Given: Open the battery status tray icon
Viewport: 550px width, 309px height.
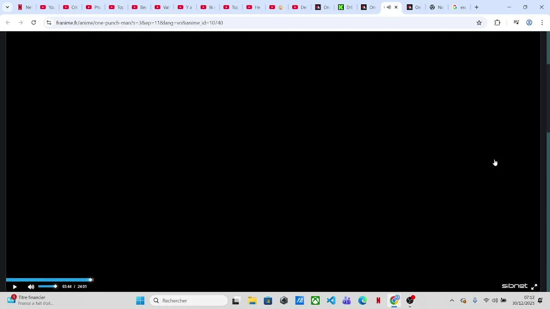Looking at the screenshot, I should click(x=504, y=301).
